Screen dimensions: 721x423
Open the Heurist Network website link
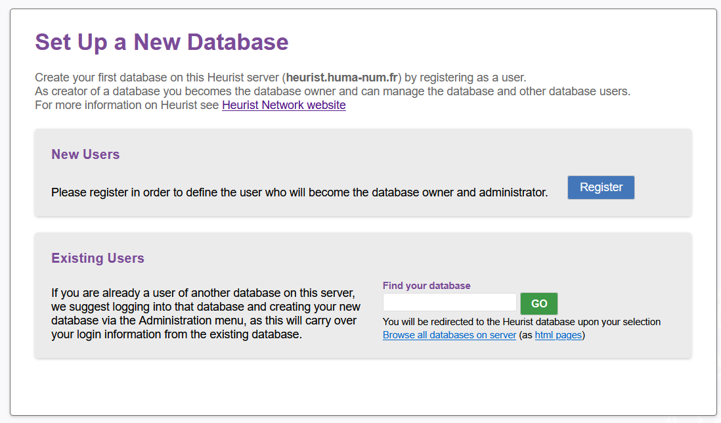coord(284,105)
